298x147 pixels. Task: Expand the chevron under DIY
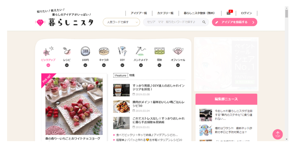tap(122, 65)
